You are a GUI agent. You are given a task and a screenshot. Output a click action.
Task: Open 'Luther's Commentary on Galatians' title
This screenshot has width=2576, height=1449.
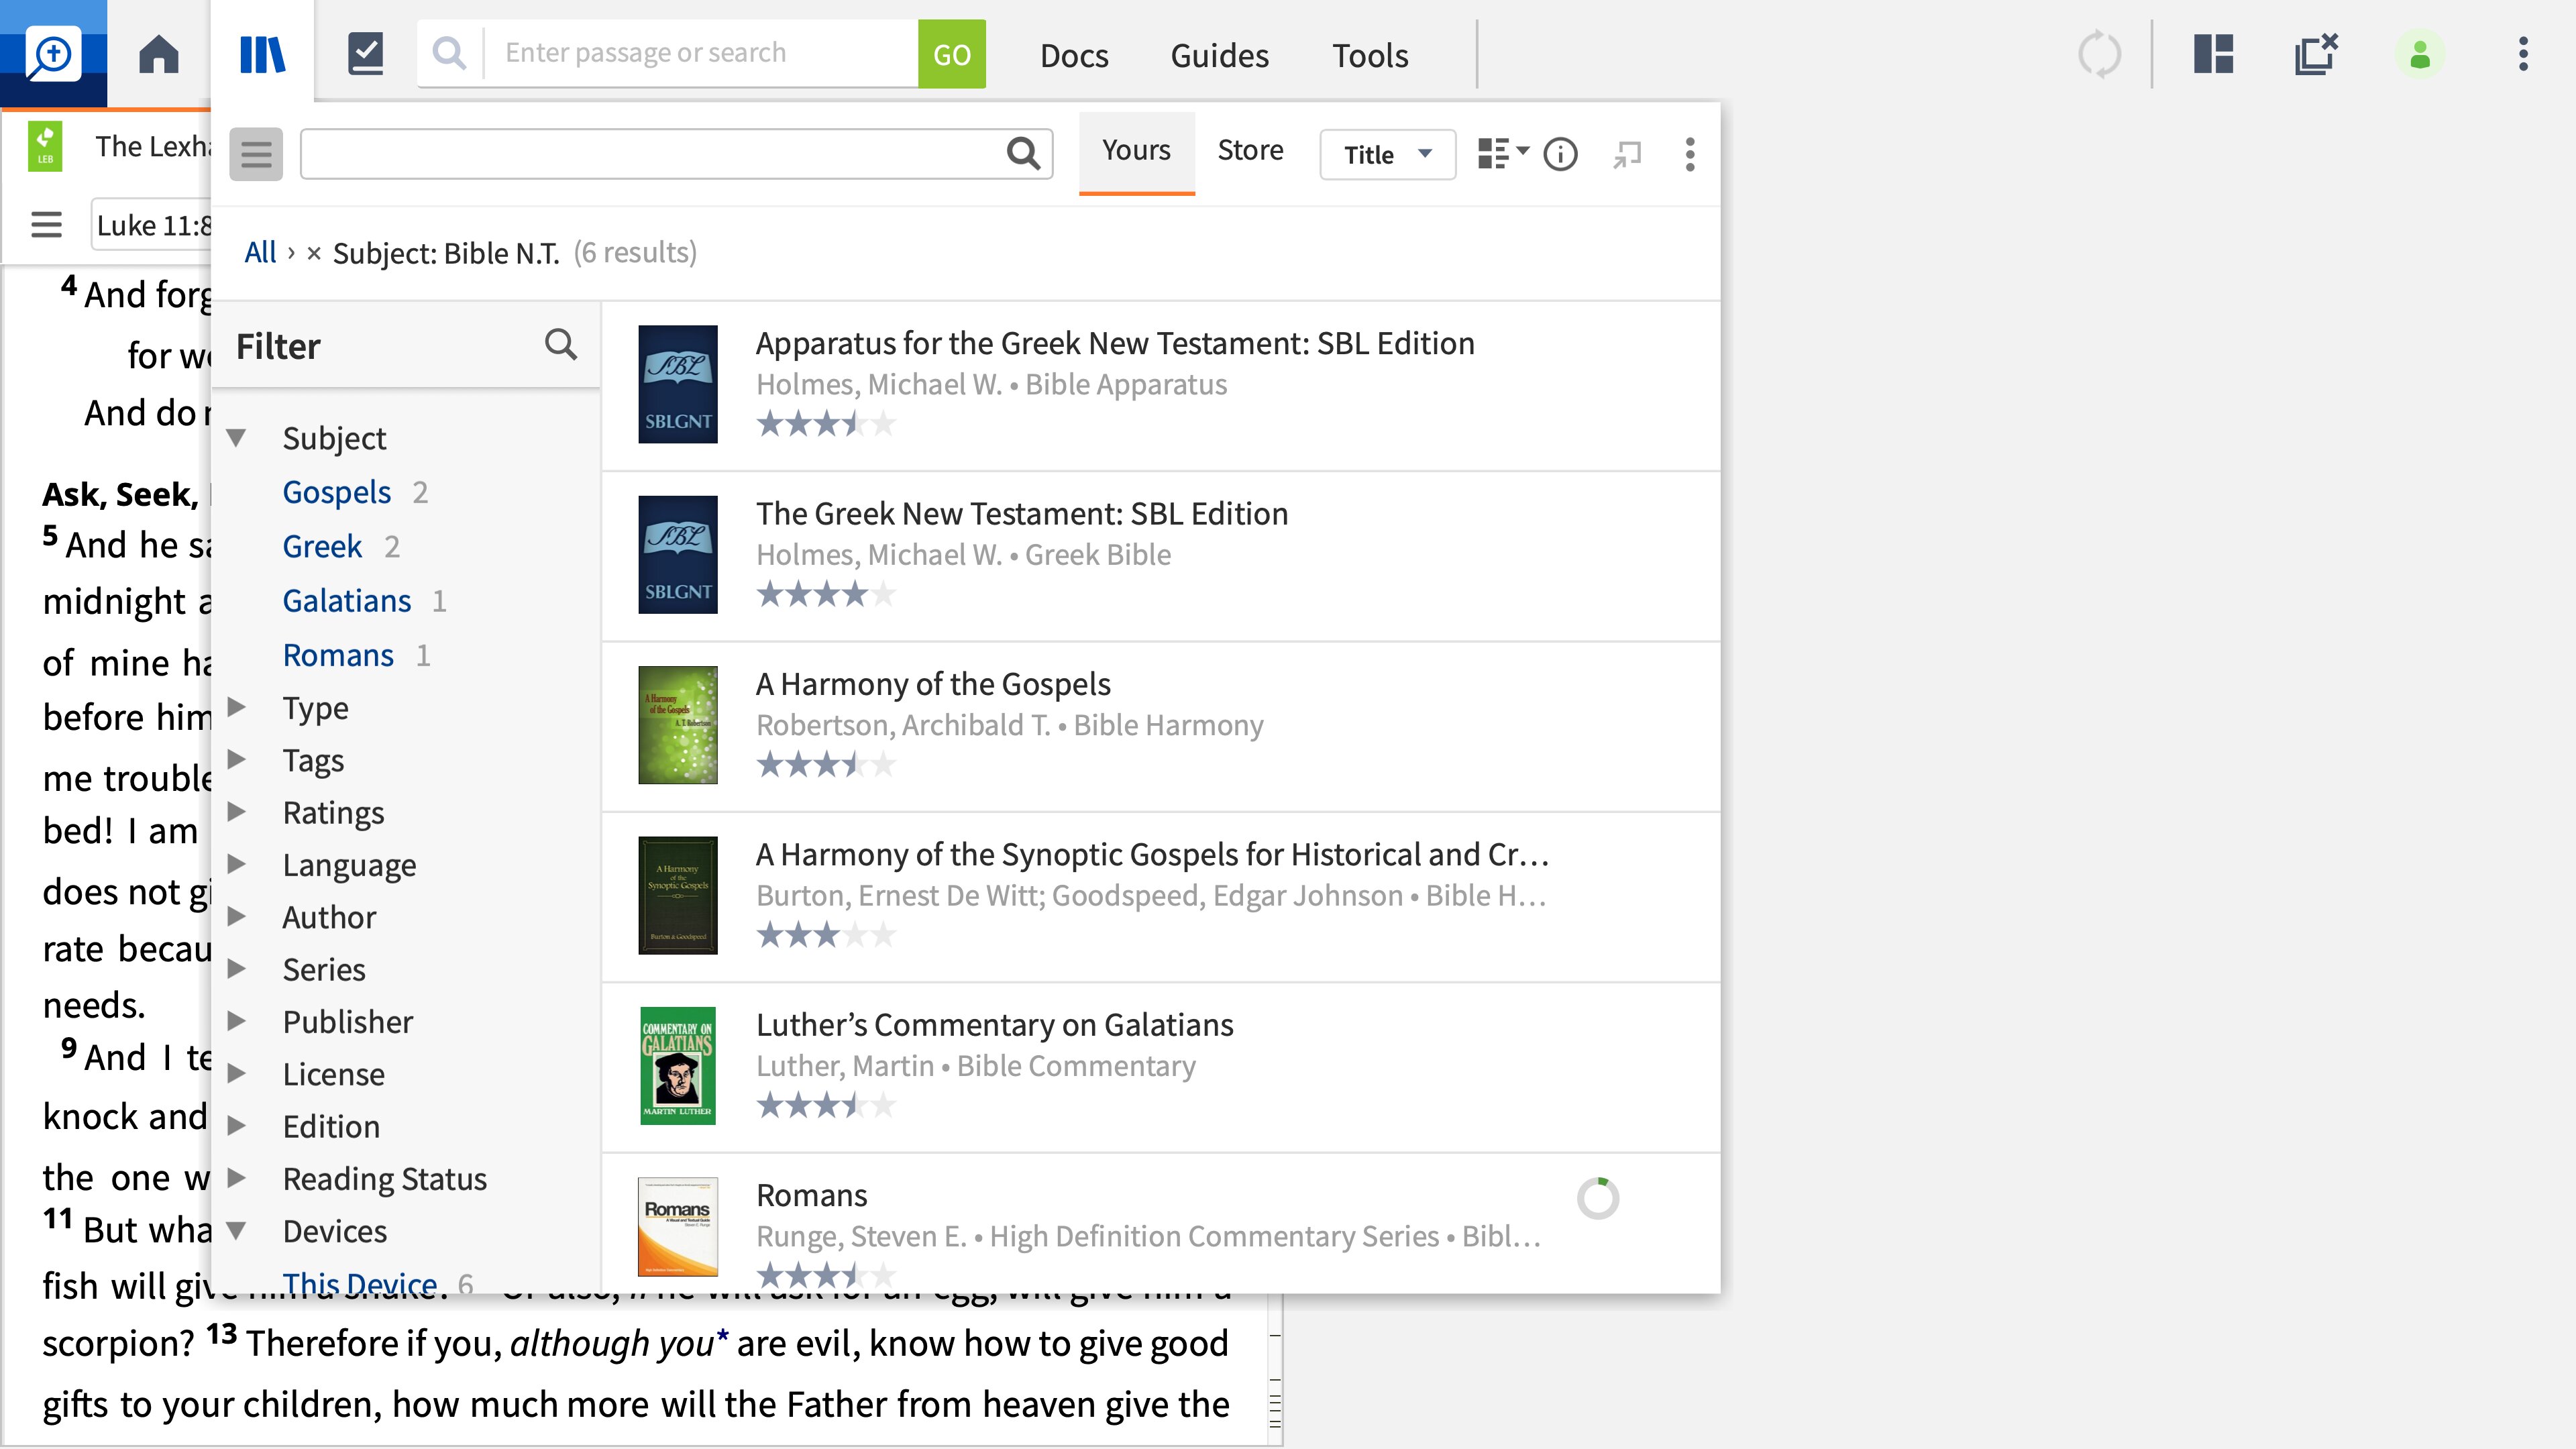point(994,1025)
